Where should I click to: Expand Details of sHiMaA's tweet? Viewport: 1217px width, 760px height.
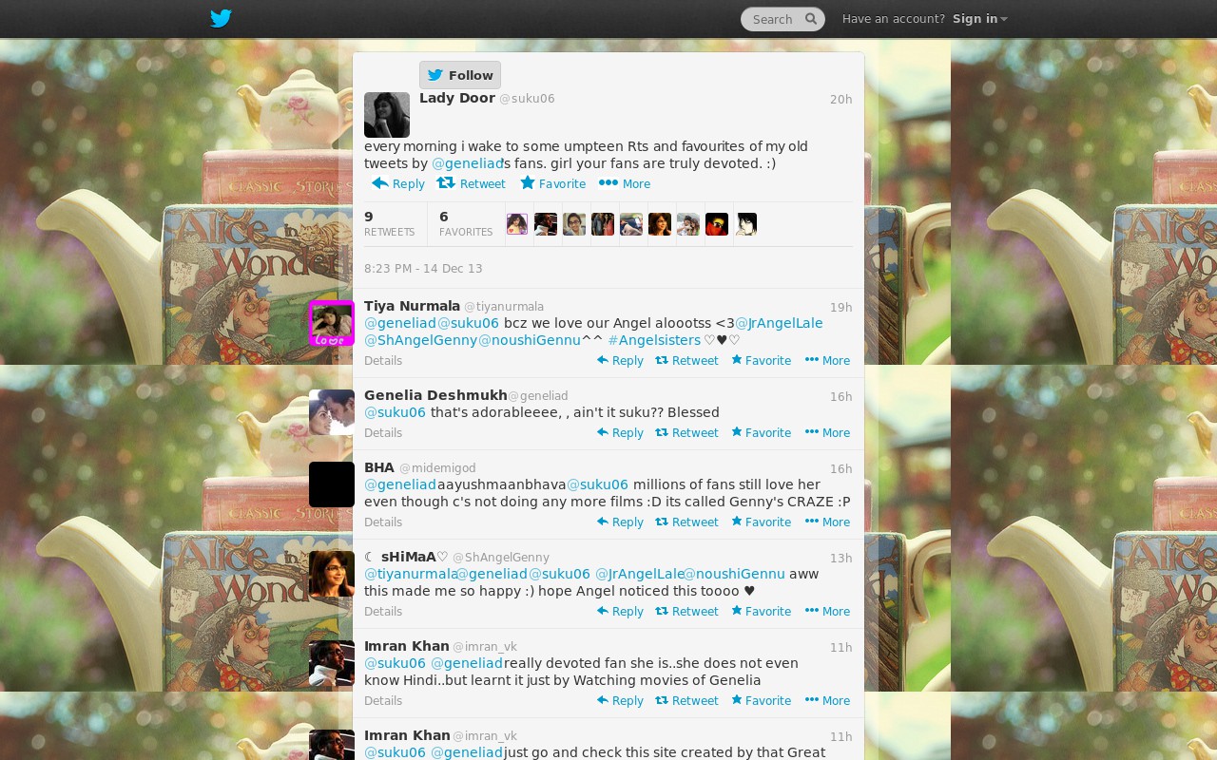pos(383,612)
